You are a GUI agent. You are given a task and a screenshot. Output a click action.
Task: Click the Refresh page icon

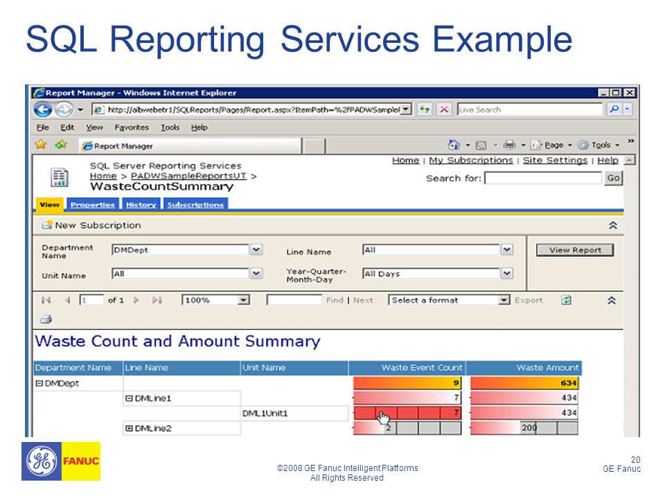click(425, 109)
